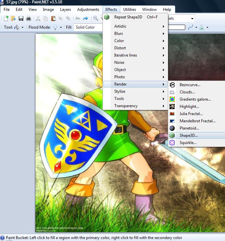225x241 pixels.
Task: Open the antialiasing dropdown arrow
Action: 196,28
